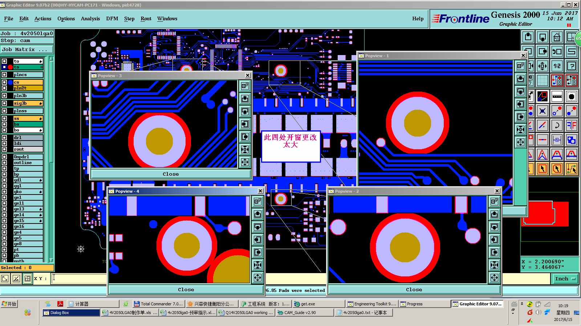The image size is (581, 326).
Task: Toggle the 'outline' layer checkbox
Action: (4, 163)
